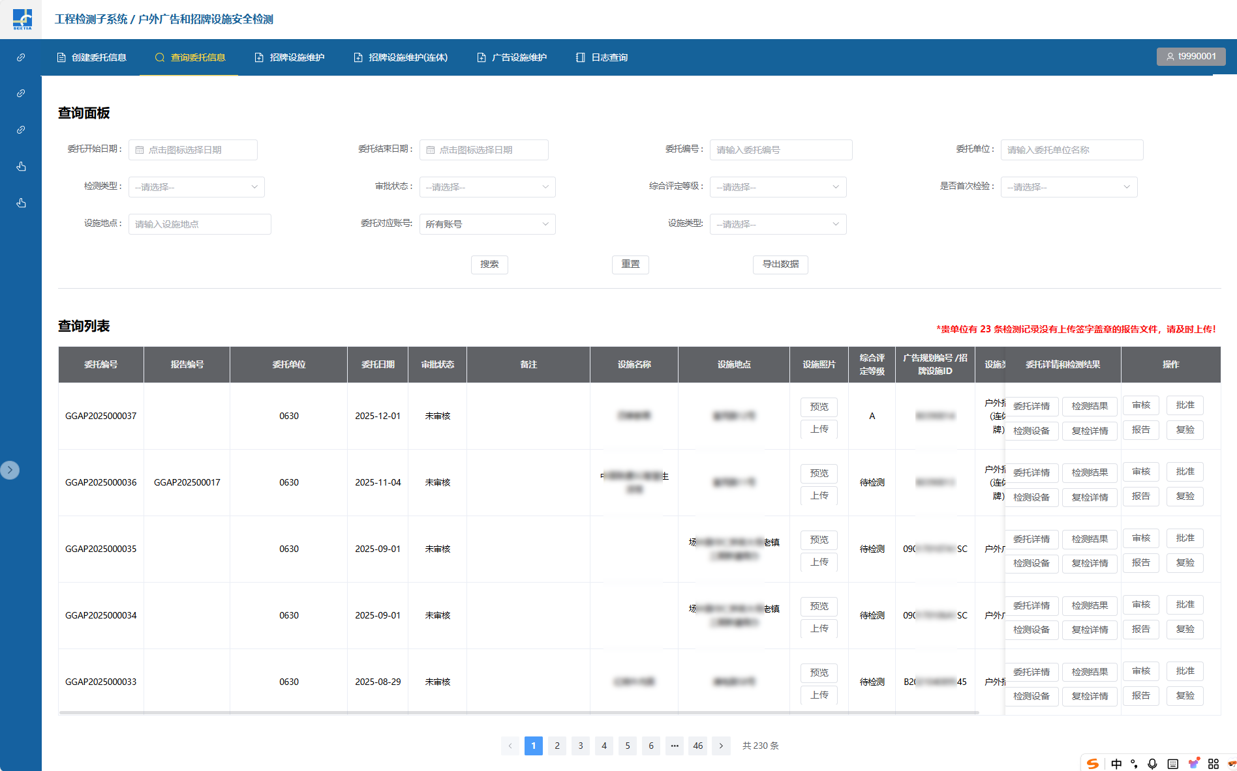Expand the 综合评定等级 dropdown
1237x771 pixels.
[x=778, y=187]
